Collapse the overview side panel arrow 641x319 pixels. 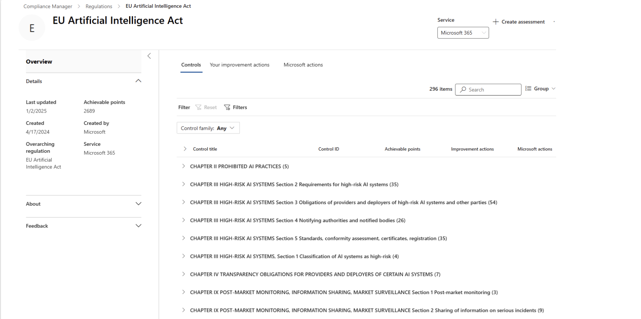149,56
